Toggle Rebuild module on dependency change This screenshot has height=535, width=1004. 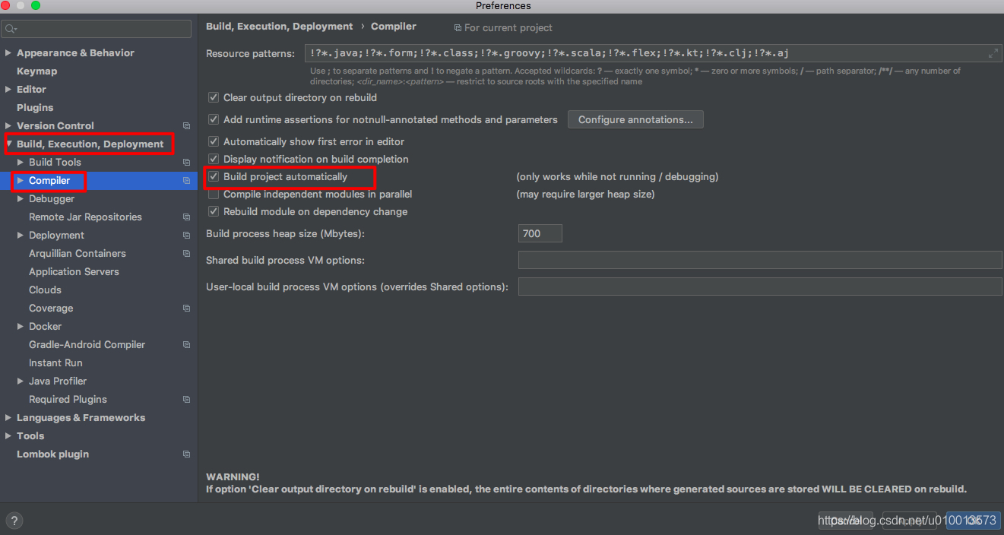[214, 211]
